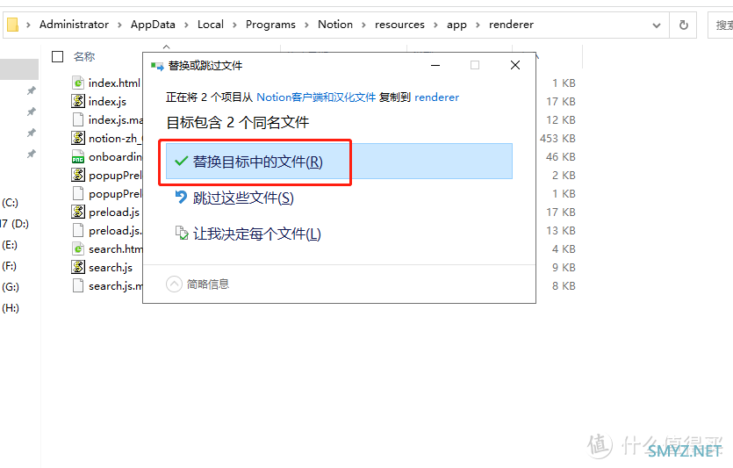Open the (H:) drive in sidebar
This screenshot has width=733, height=468.
[x=11, y=308]
